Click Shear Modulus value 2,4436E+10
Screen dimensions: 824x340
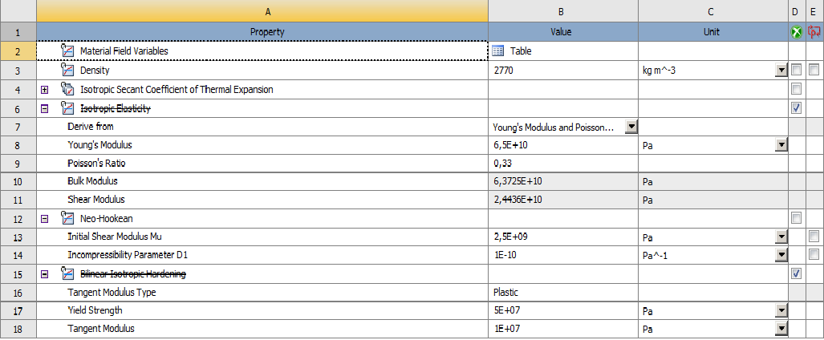click(563, 200)
